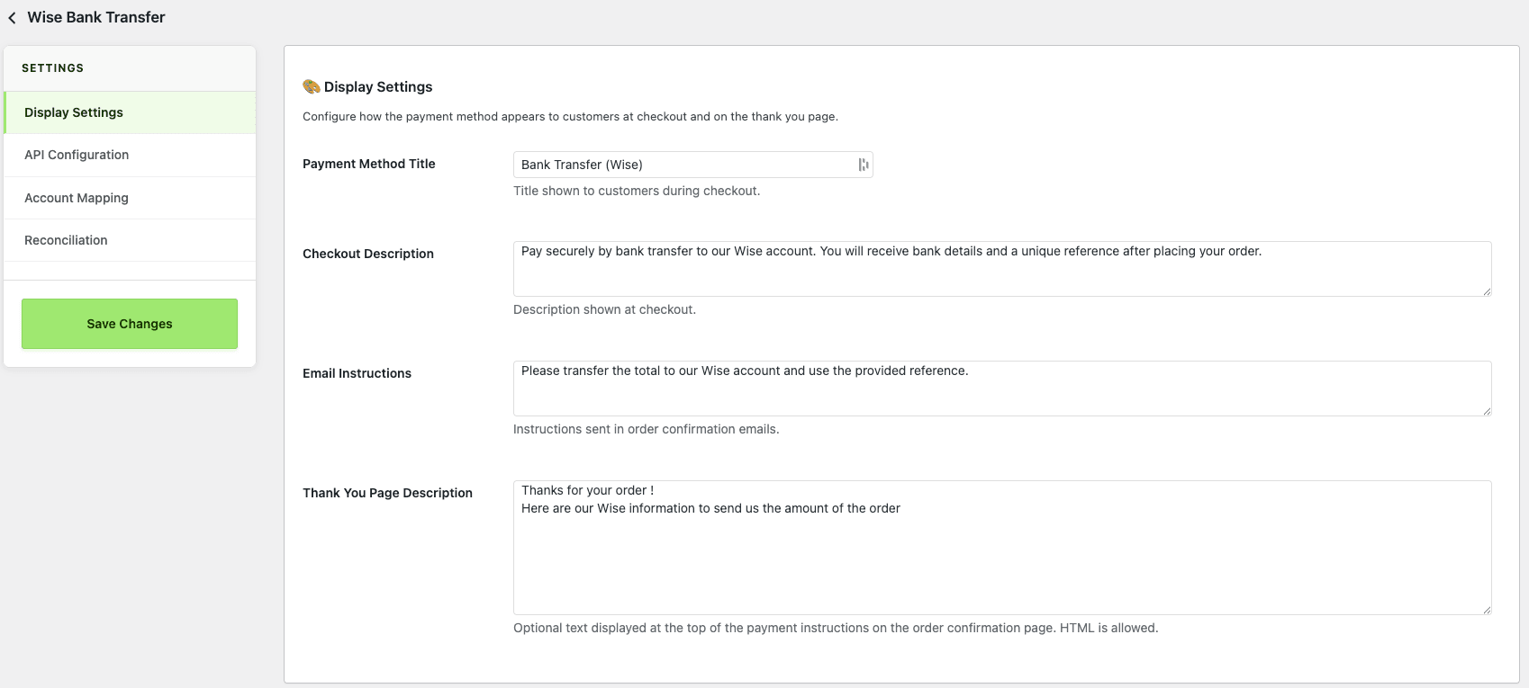The width and height of the screenshot is (1529, 688).
Task: Select the Display Settings sidebar tab
Action: pyautogui.click(x=74, y=112)
